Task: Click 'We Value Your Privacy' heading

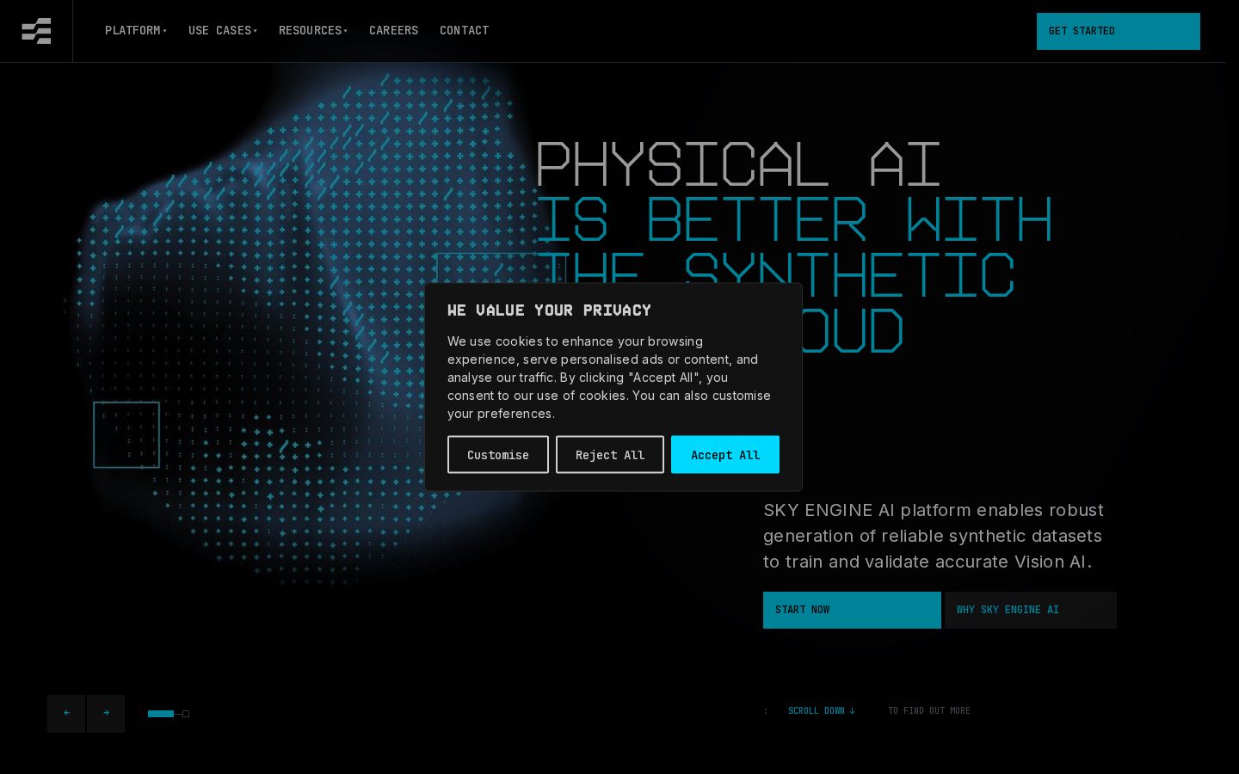Action: [549, 310]
